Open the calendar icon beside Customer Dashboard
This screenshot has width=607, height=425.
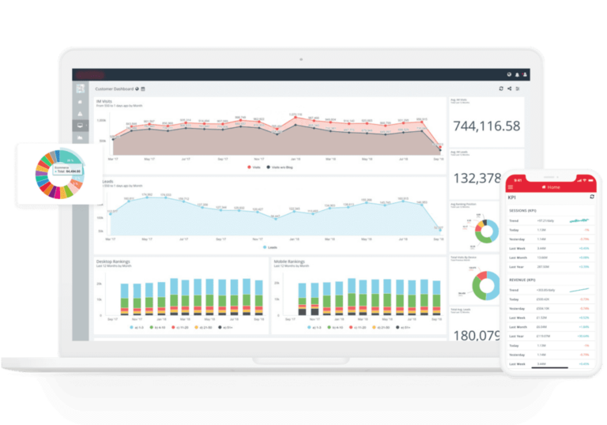click(143, 89)
